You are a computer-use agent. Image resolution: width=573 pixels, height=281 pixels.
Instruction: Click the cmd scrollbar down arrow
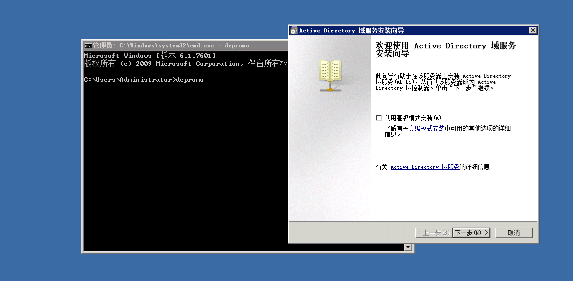408,247
